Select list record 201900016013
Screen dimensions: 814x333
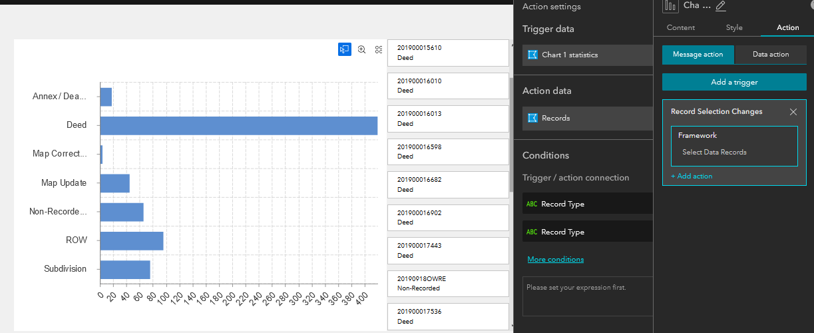[x=448, y=119]
